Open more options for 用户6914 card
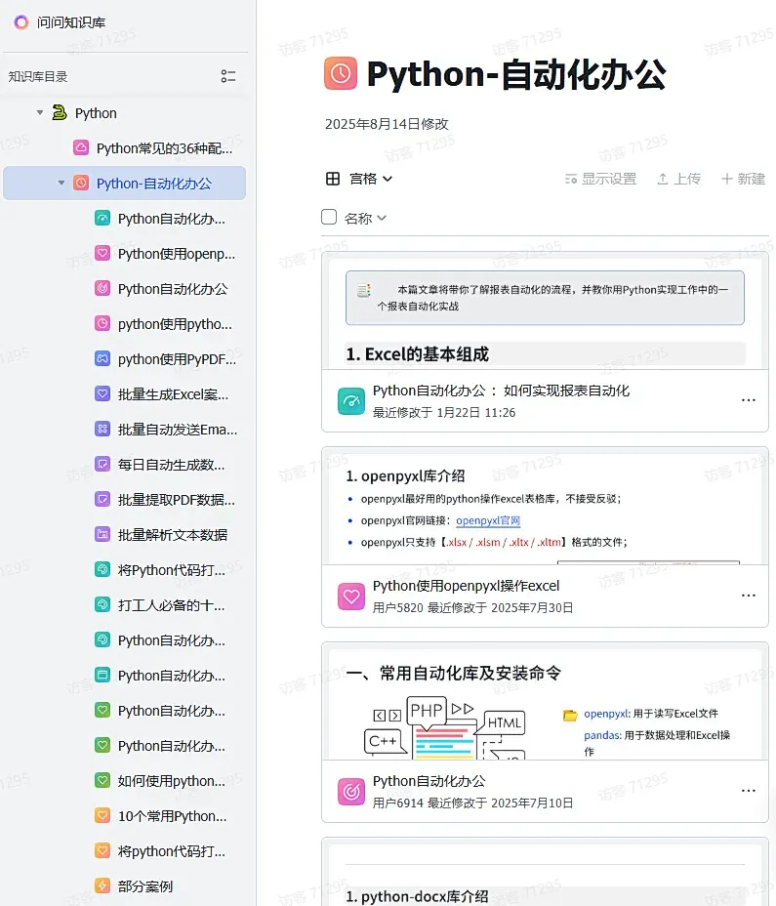Image resolution: width=776 pixels, height=906 pixels. 749,791
